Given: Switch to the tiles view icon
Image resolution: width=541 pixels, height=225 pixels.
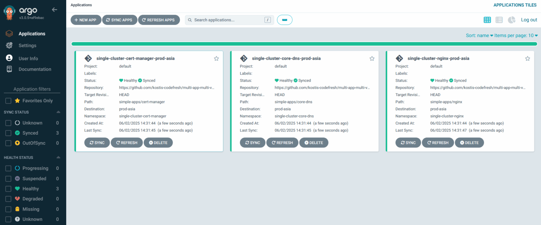Looking at the screenshot, I should tap(487, 20).
